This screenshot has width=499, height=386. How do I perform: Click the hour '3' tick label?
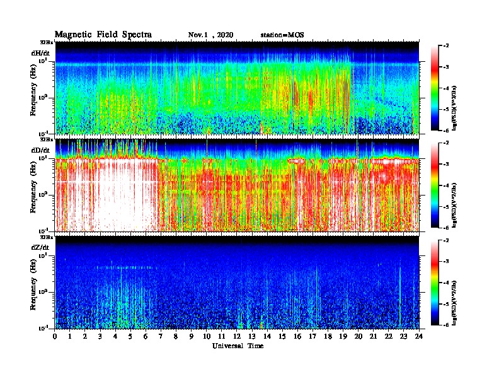coord(101,336)
